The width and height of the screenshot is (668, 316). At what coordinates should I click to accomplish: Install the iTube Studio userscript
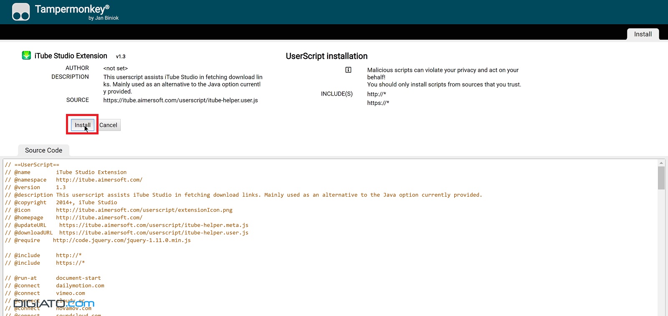point(83,125)
